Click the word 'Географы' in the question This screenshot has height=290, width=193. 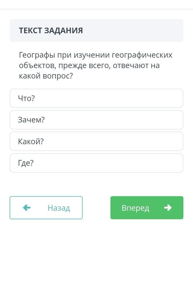coord(37,55)
